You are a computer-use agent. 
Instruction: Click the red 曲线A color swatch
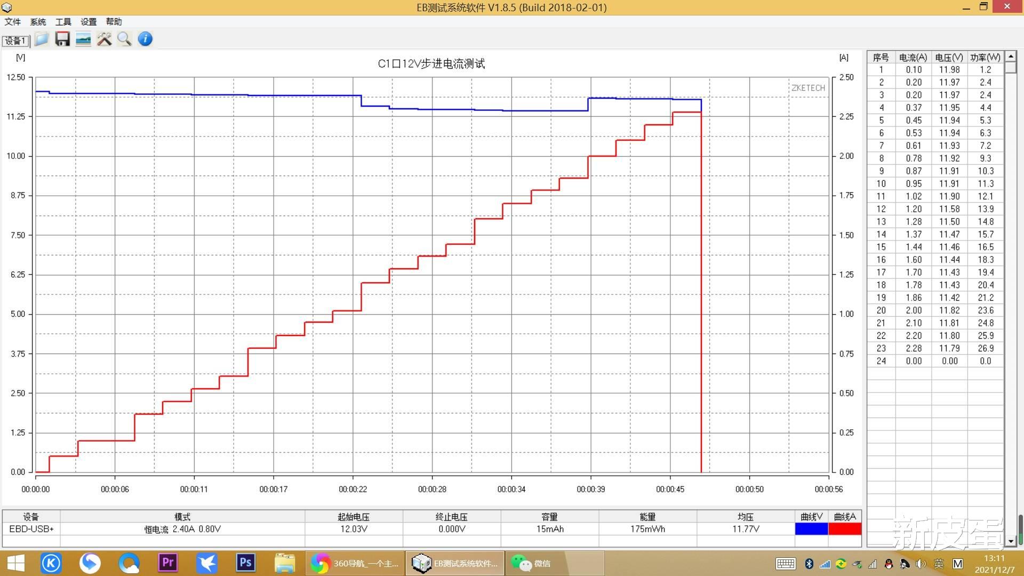pyautogui.click(x=845, y=529)
